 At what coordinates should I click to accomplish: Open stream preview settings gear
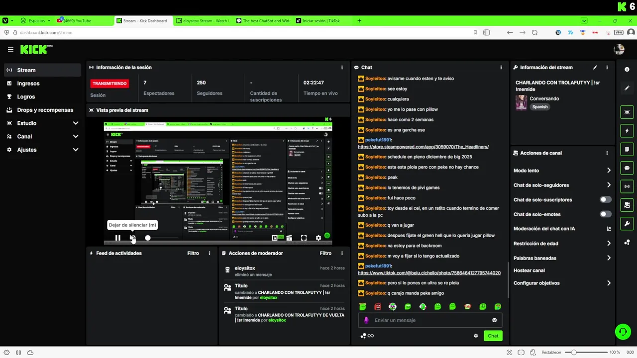click(318, 238)
